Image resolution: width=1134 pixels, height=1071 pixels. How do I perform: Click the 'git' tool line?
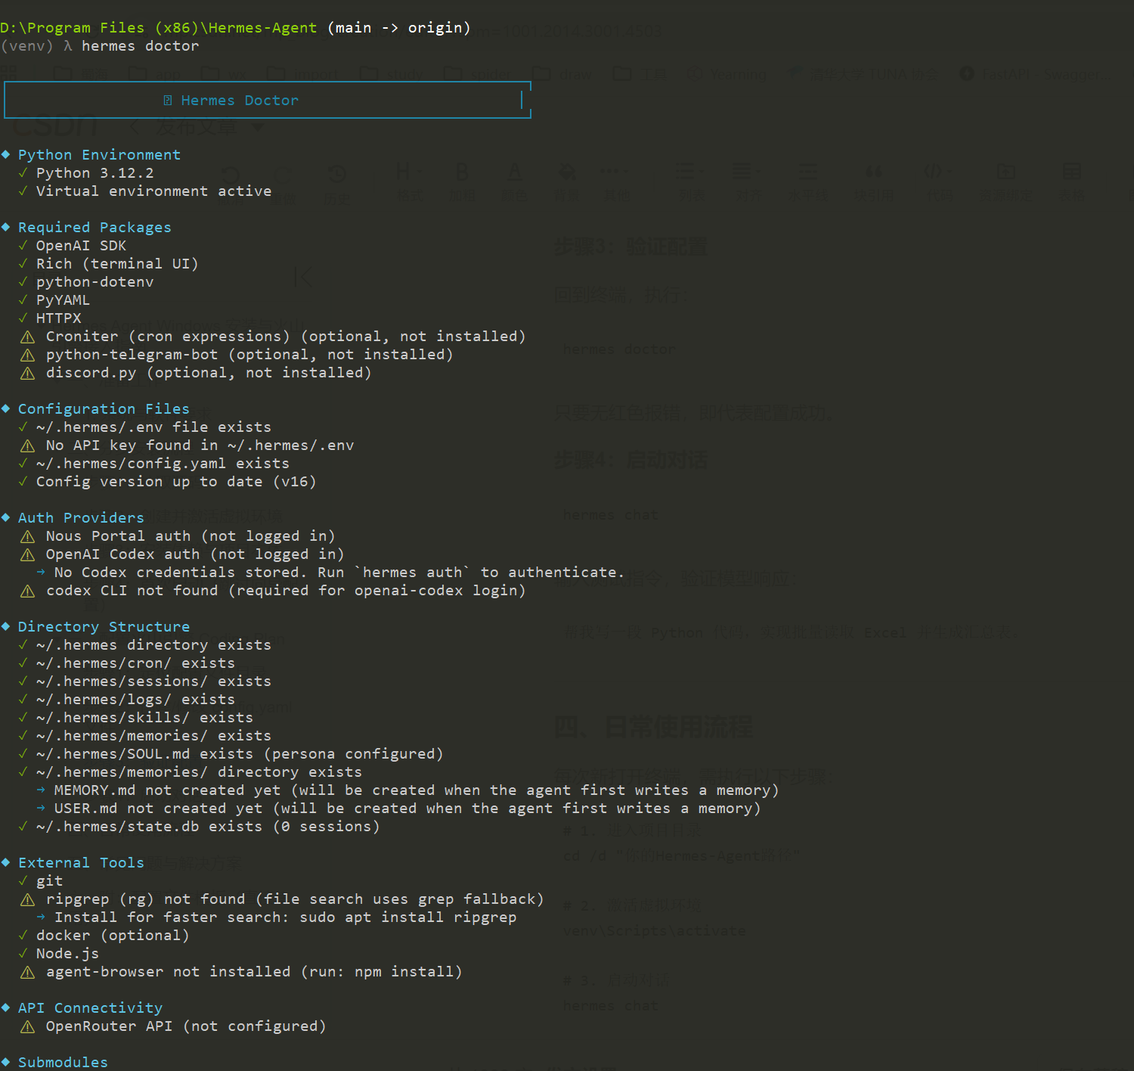coord(49,881)
